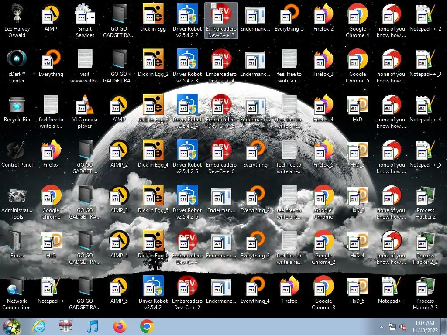Select the AIMP_5 shortcut
447x335 pixels.
119,290
